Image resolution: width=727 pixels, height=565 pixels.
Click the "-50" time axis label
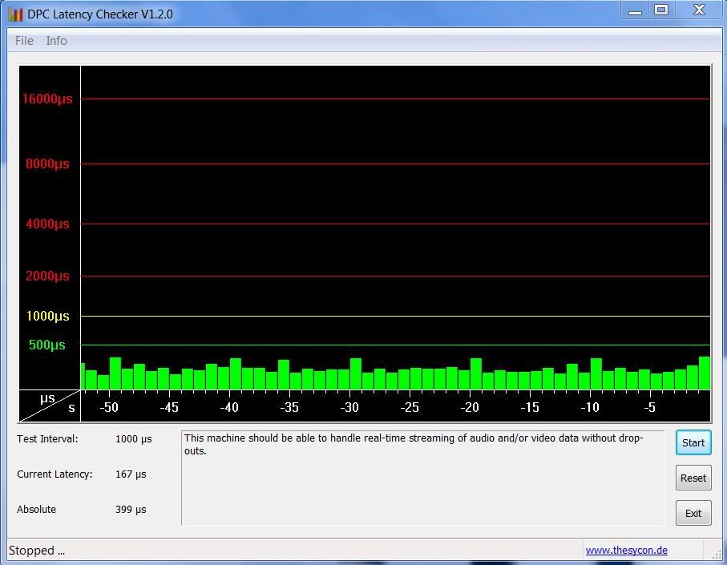point(109,407)
